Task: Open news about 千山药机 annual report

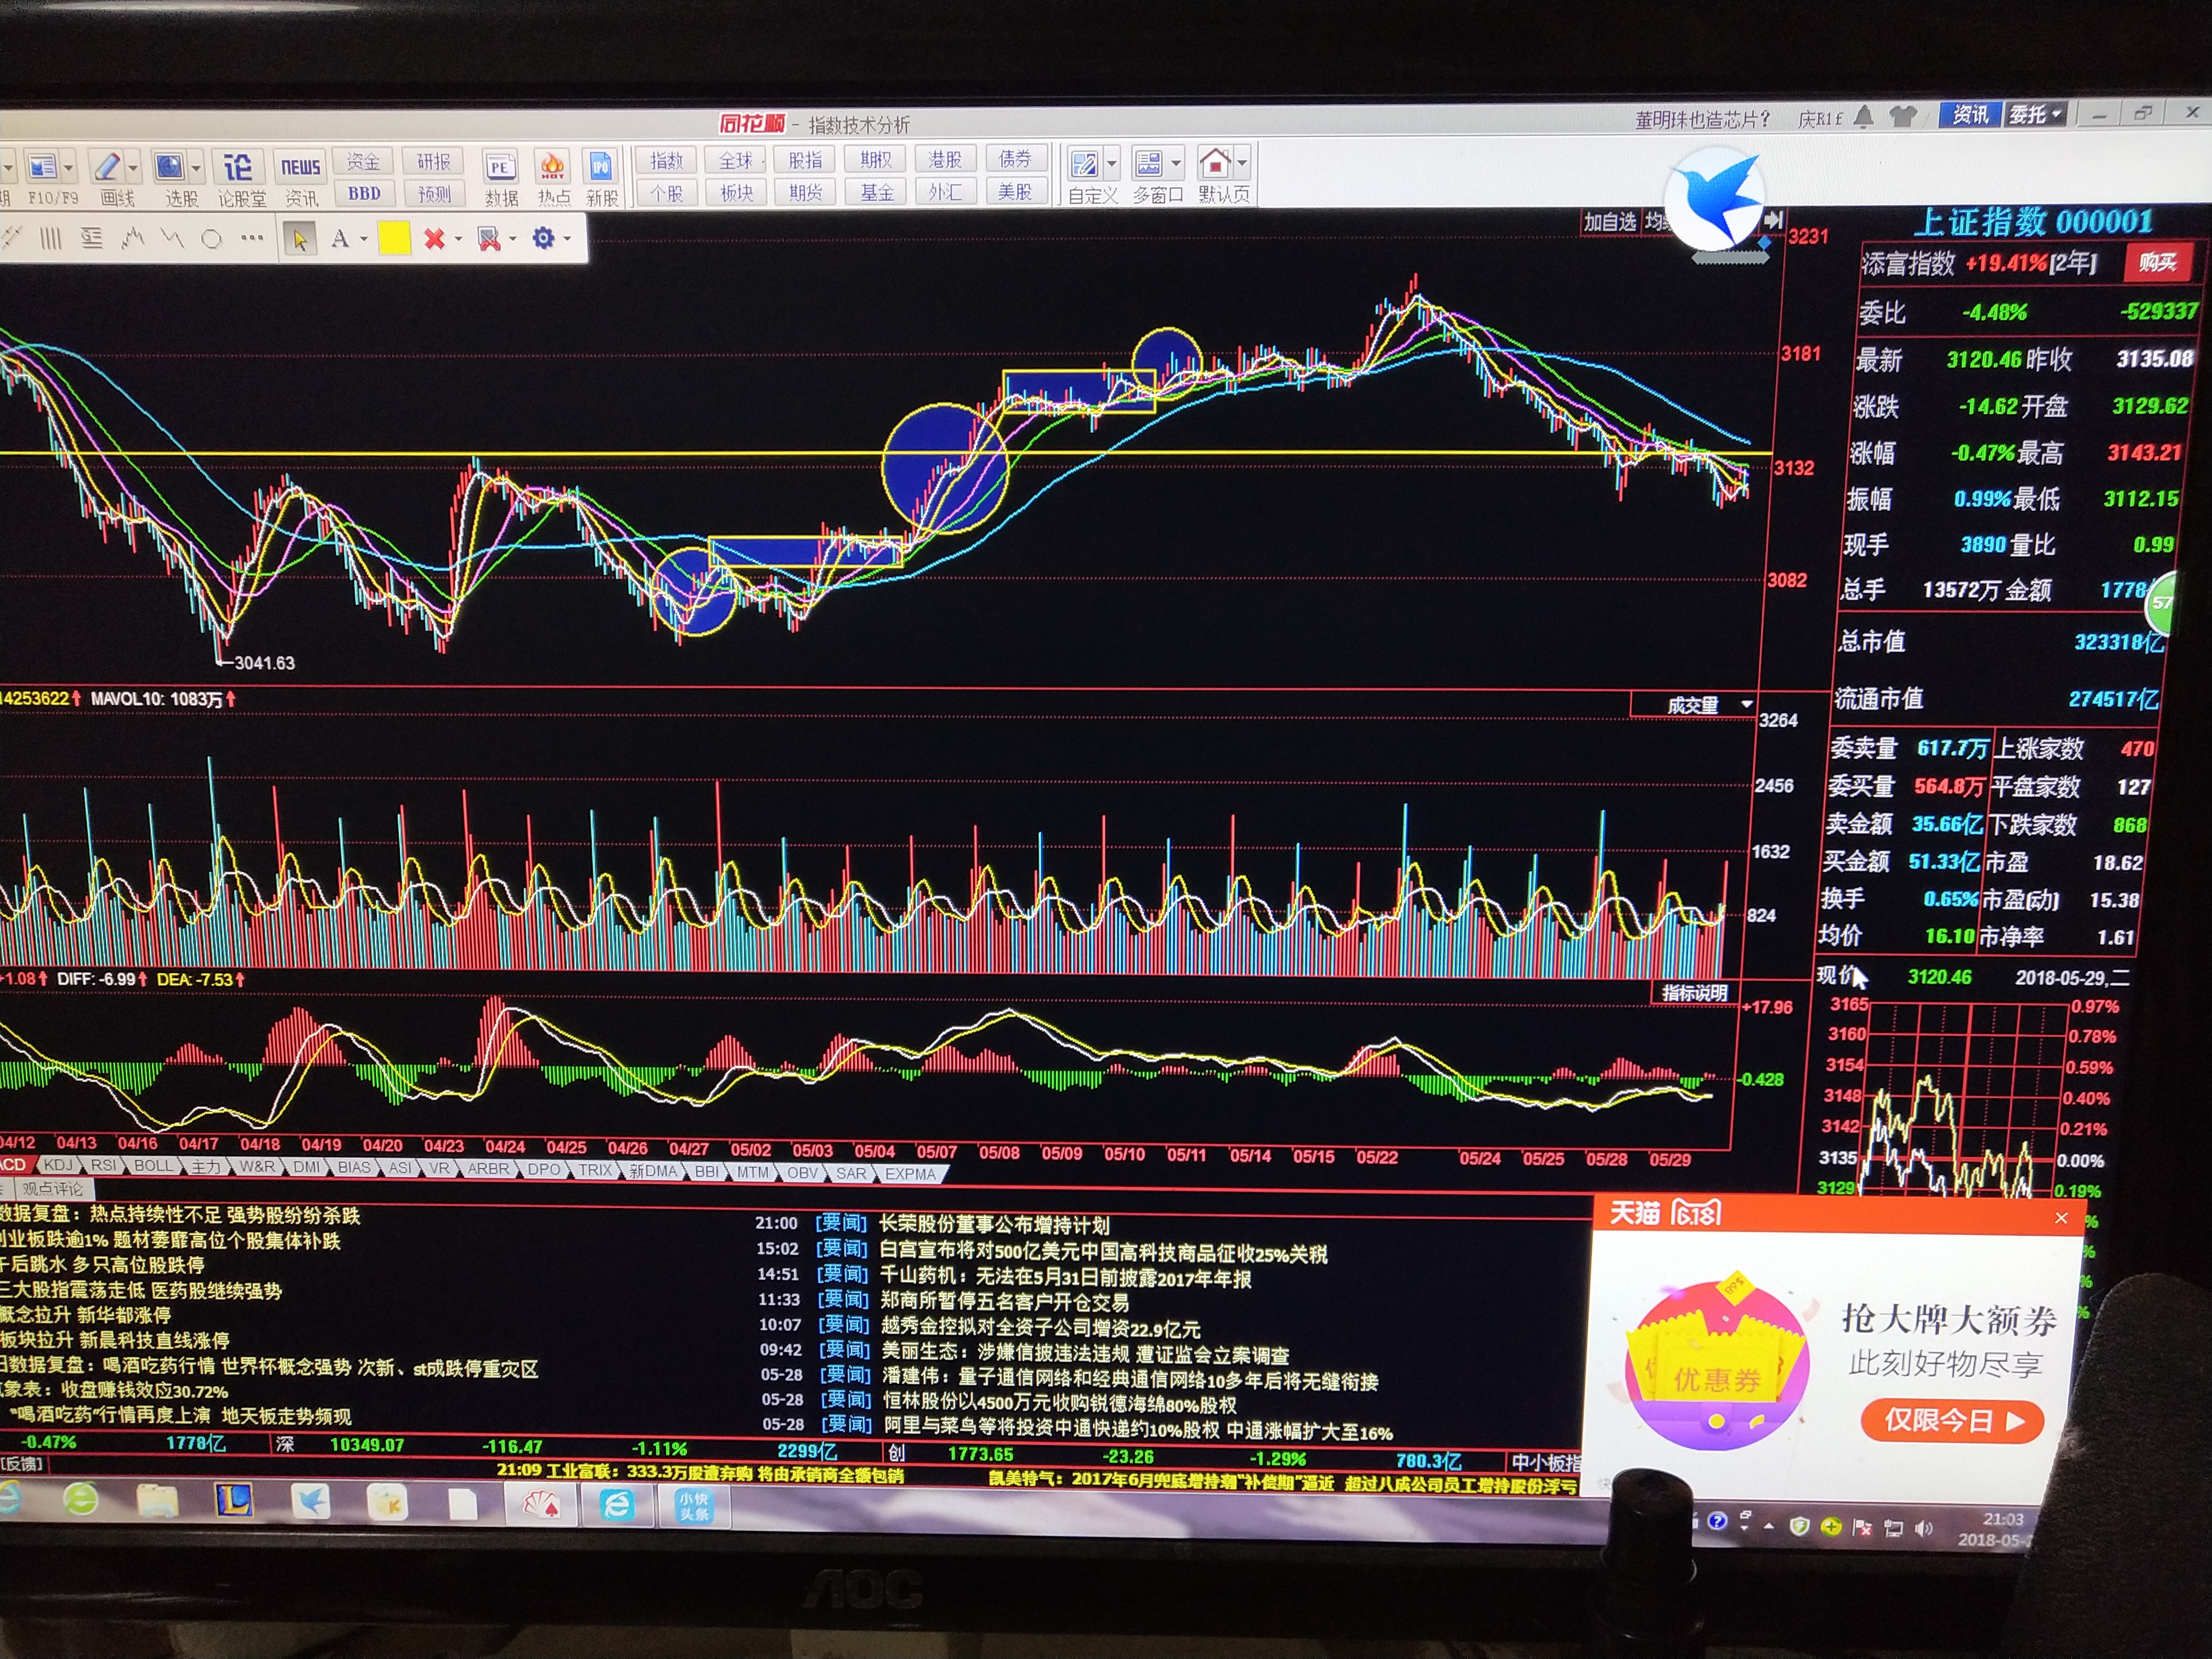Action: coord(1064,1278)
